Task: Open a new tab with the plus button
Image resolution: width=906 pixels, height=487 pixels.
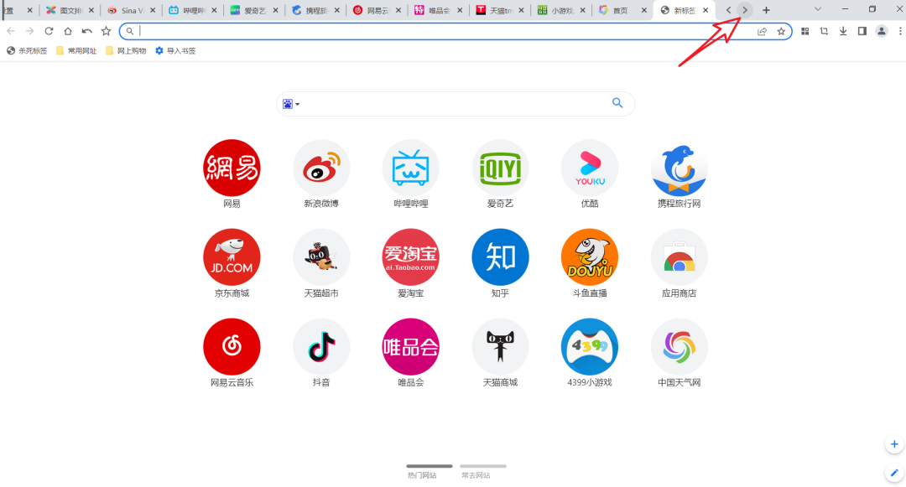Action: 766,10
